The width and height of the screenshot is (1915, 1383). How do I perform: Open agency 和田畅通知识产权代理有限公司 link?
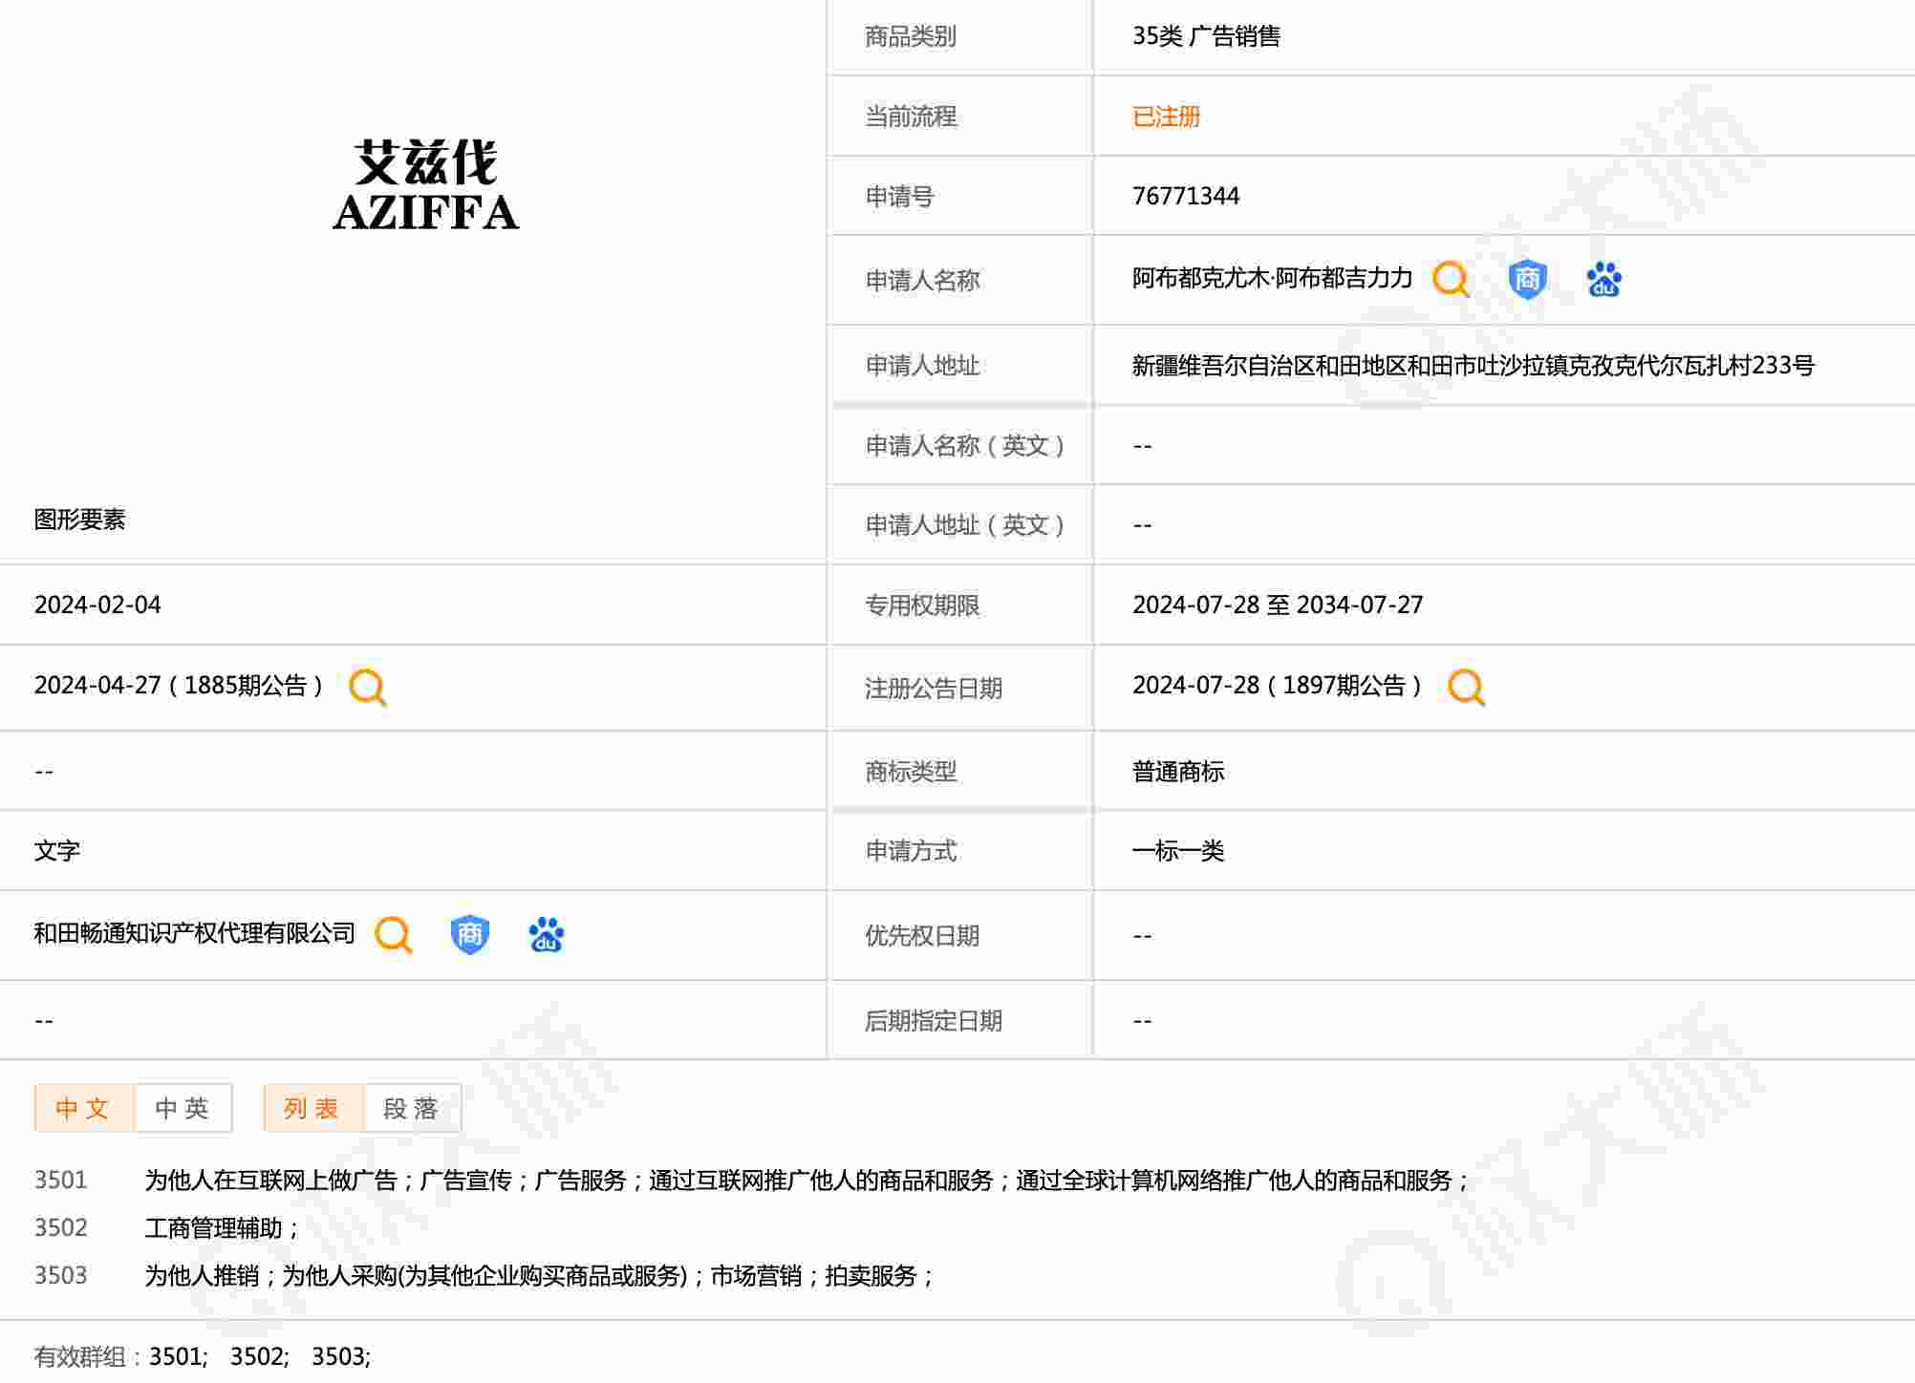[x=194, y=933]
